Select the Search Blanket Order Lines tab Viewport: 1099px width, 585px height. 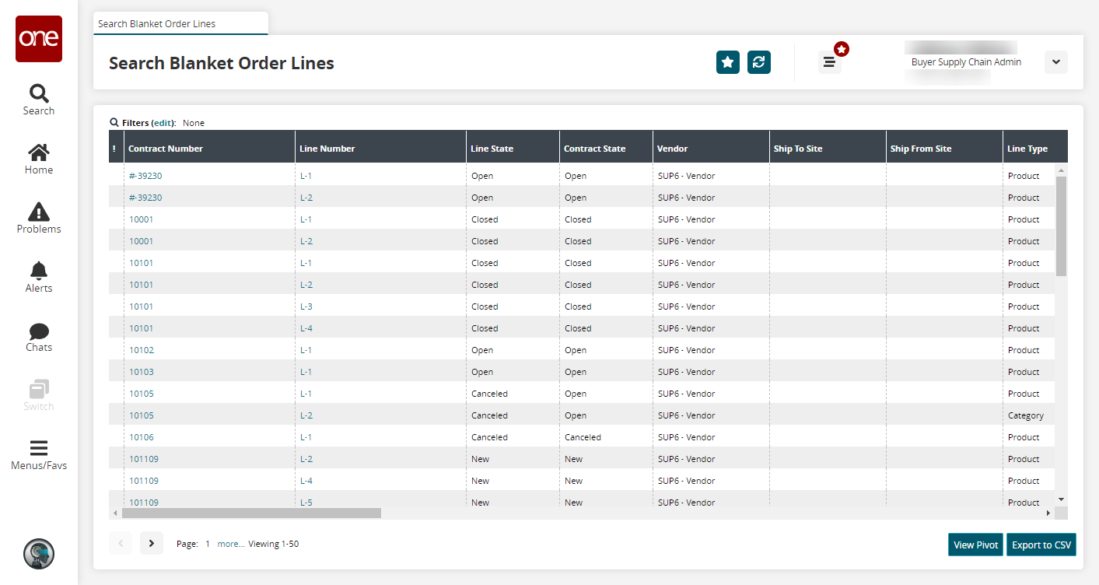(180, 24)
